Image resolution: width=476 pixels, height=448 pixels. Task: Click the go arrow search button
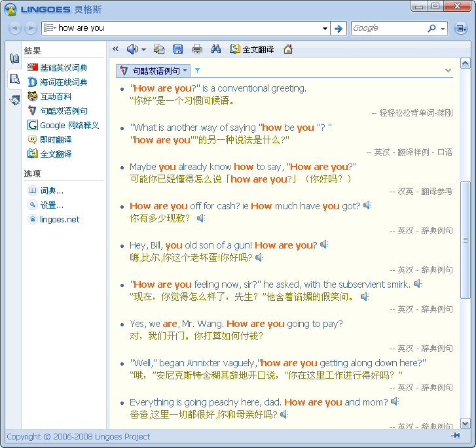pos(338,28)
